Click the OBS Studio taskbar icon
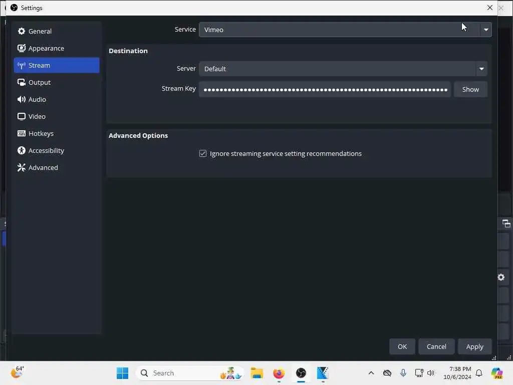The image size is (513, 385). click(x=301, y=373)
